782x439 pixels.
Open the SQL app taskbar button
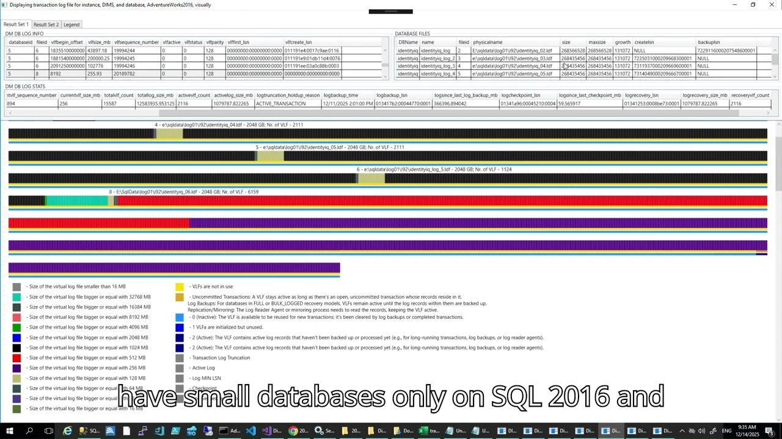[x=89, y=431]
